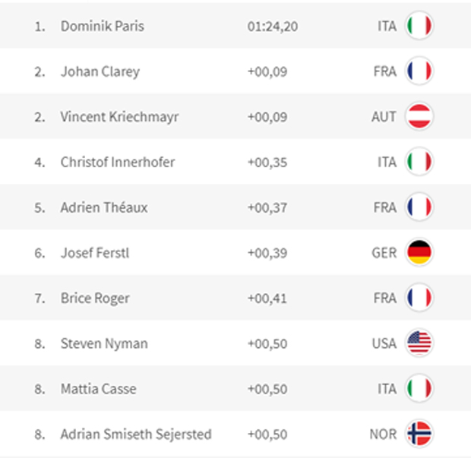Click the France flag beside Adrien Théaux
The image size is (471, 458).
419,207
